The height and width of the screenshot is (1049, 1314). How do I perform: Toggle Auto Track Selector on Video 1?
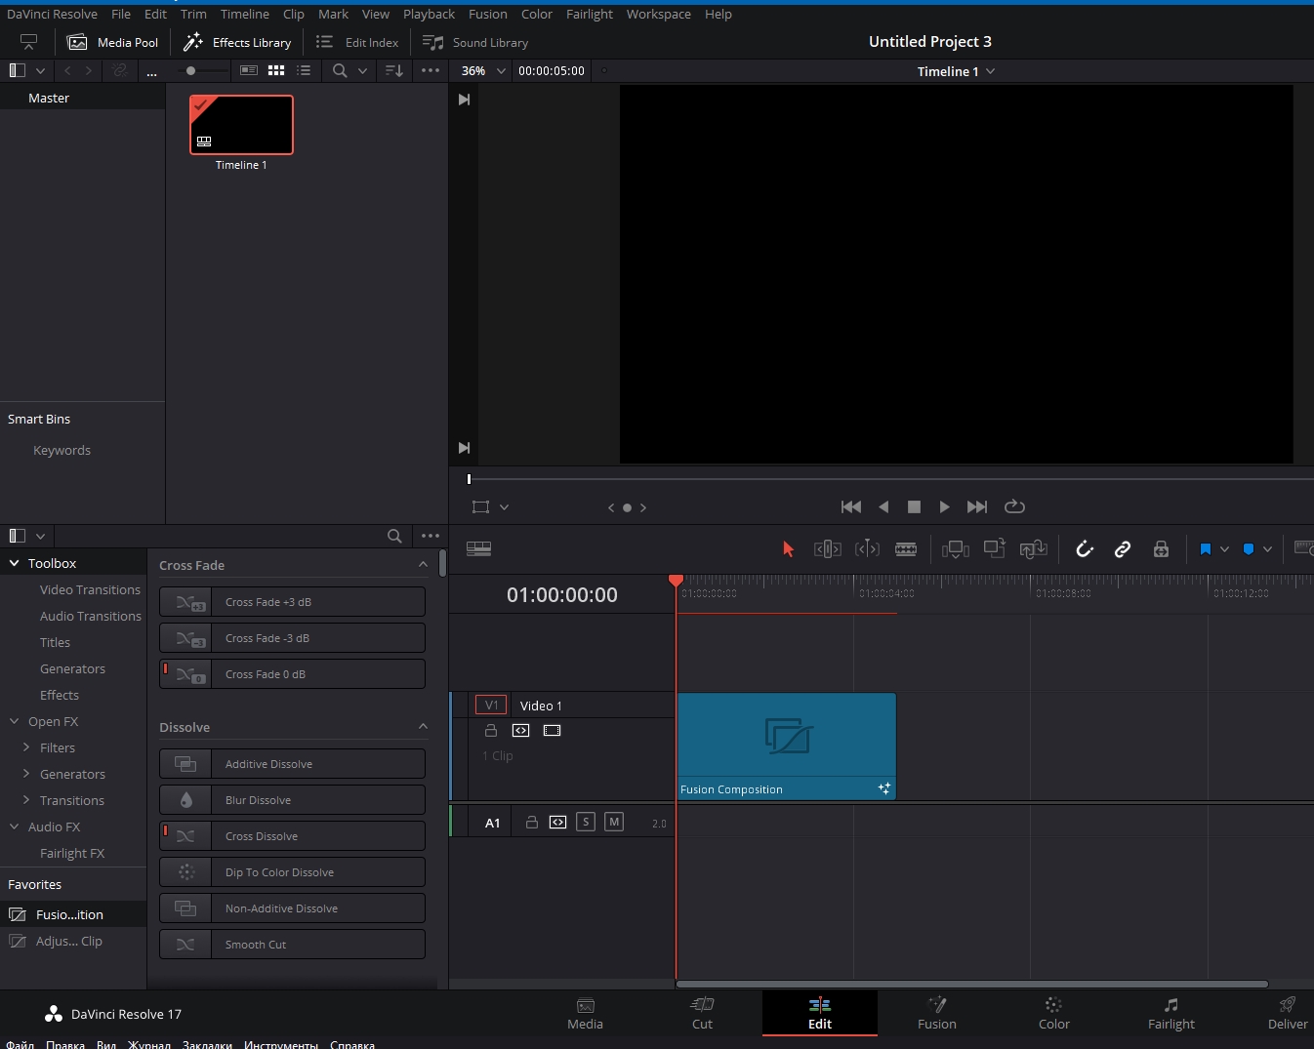pyautogui.click(x=521, y=731)
